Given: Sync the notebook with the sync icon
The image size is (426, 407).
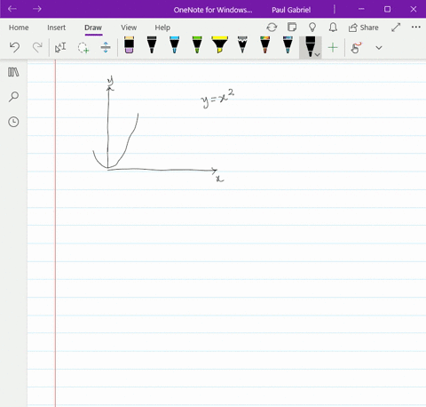Looking at the screenshot, I should tap(272, 28).
